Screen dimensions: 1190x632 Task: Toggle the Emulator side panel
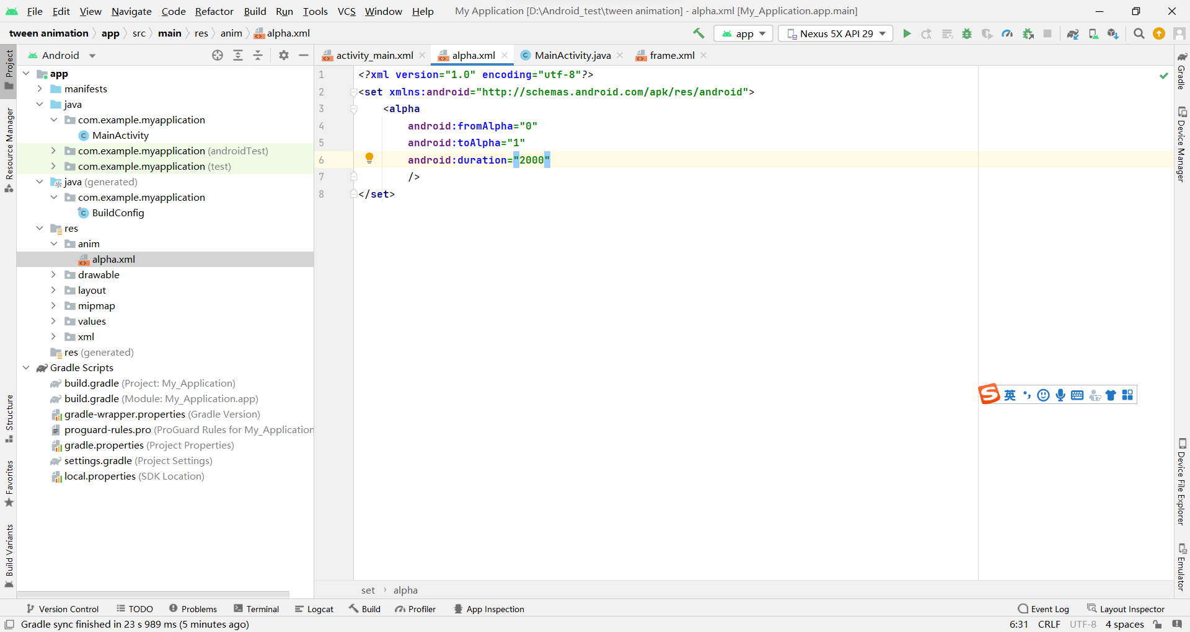tap(1183, 564)
